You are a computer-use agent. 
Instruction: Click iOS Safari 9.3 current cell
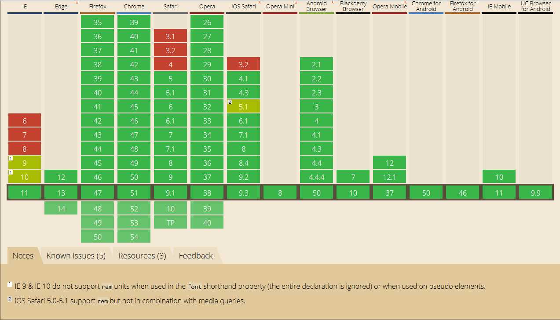(244, 193)
